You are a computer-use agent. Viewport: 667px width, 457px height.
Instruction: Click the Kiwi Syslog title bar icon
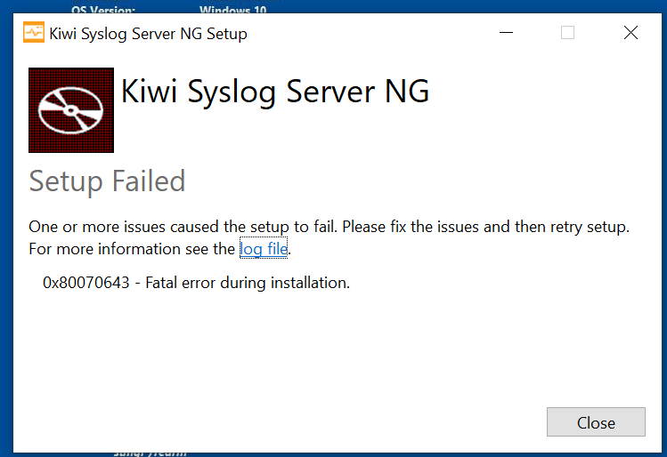(x=33, y=33)
